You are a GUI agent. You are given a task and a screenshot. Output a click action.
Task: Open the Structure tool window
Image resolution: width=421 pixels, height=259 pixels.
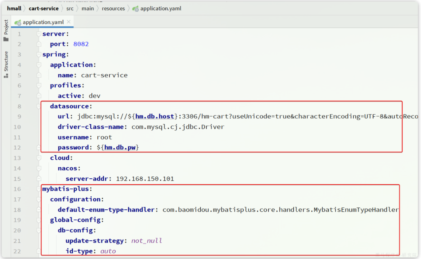6,61
